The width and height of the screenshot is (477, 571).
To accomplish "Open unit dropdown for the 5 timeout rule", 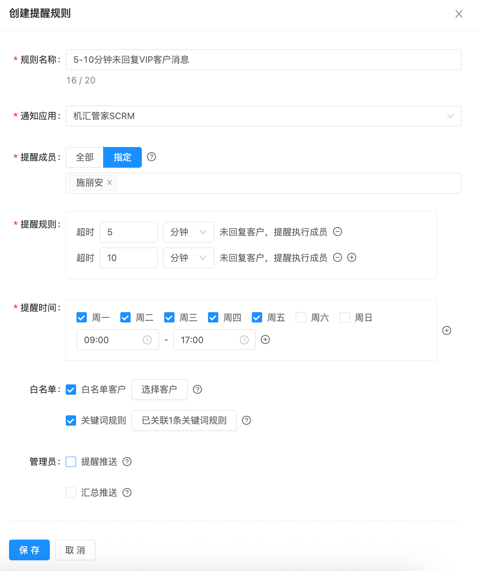I will pyautogui.click(x=188, y=232).
